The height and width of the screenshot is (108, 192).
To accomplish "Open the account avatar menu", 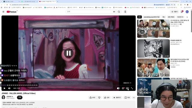I will 187,12.
